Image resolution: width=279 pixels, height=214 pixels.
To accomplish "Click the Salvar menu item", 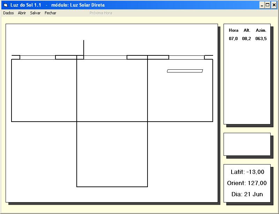I will (x=35, y=13).
